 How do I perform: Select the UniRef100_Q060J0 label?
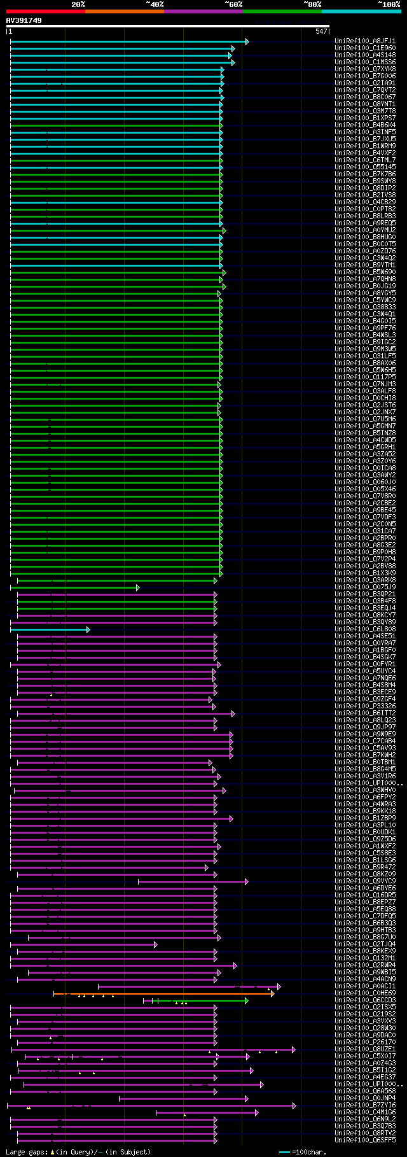[x=365, y=482]
